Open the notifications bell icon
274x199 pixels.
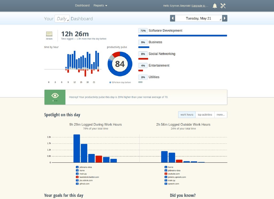(215, 6)
